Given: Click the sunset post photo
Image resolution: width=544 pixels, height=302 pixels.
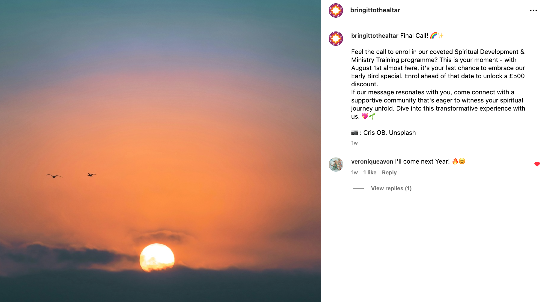Looking at the screenshot, I should point(160,151).
